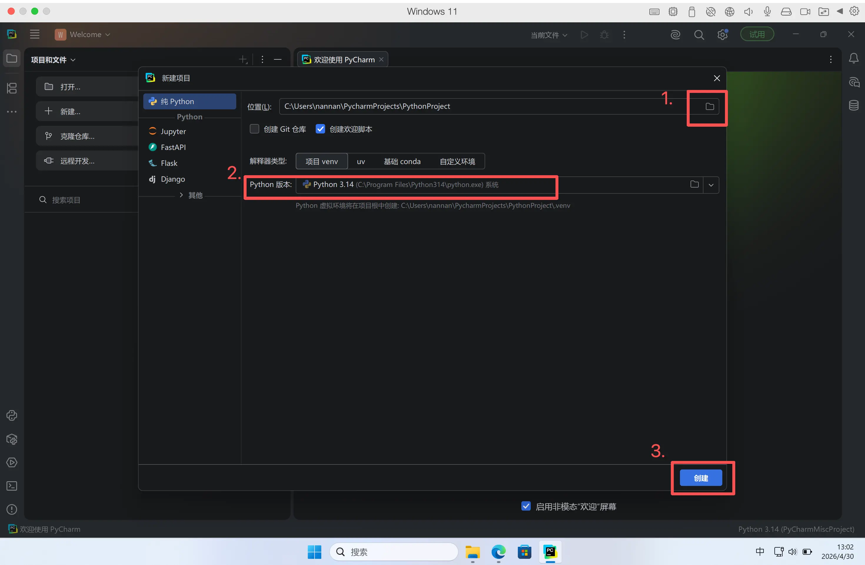Viewport: 865px width, 565px height.
Task: Click the Debug bug icon
Action: [x=604, y=34]
